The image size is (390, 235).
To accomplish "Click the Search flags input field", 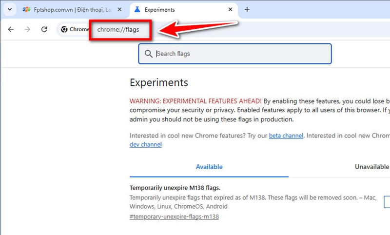I will coord(235,54).
